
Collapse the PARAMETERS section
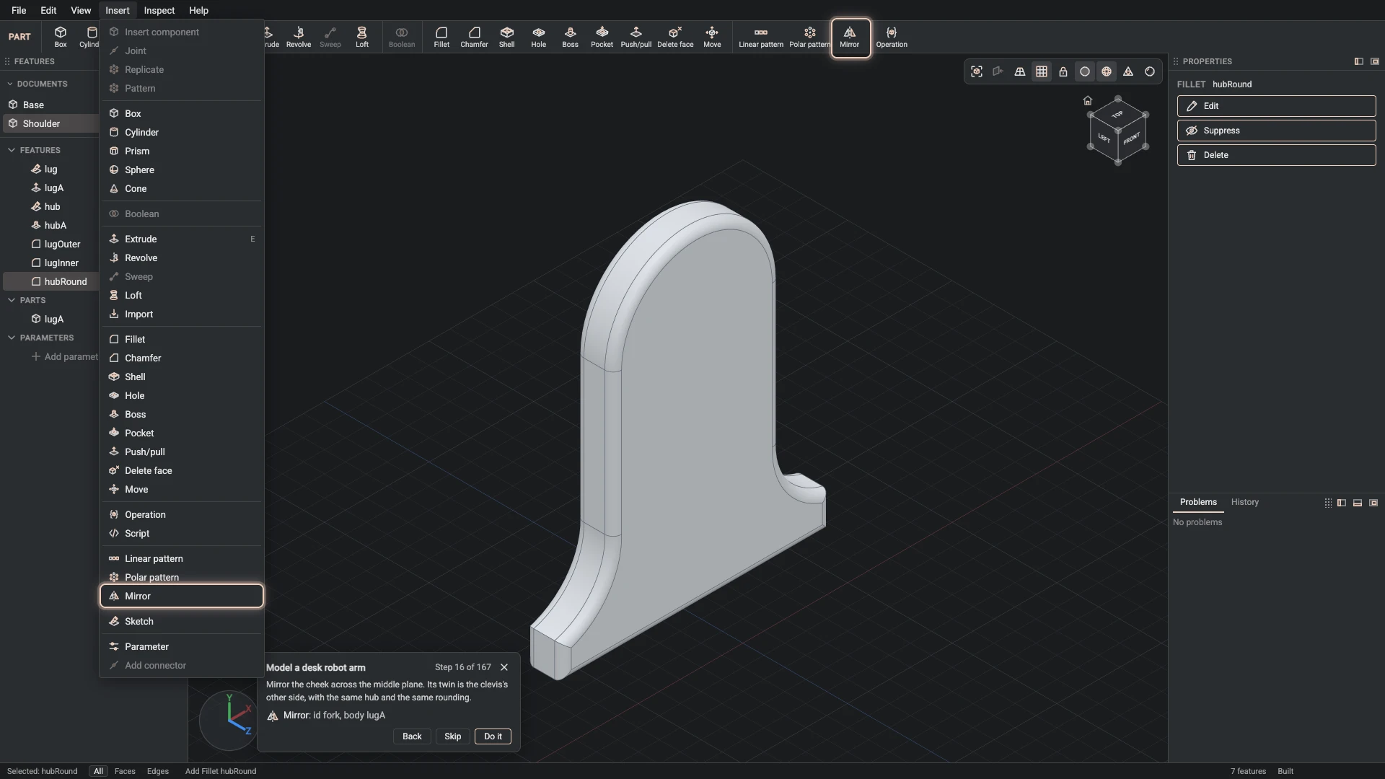12,338
